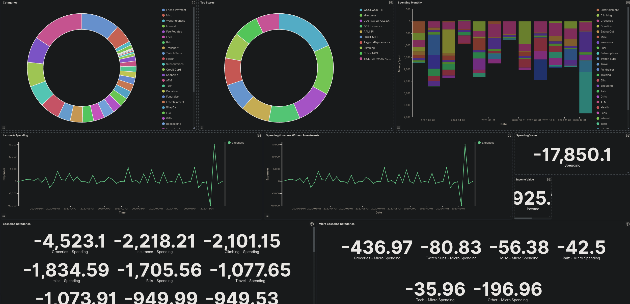Open Spending Value panel options gear
Viewport: 630px width, 304px height.
(627, 135)
